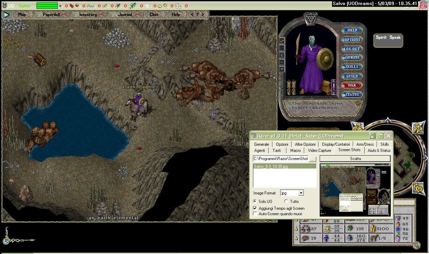
Task: Open STATUS from the paperdoll
Action: (352, 94)
